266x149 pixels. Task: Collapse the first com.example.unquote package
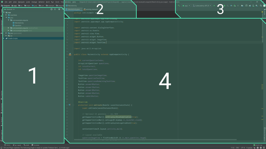point(9,20)
